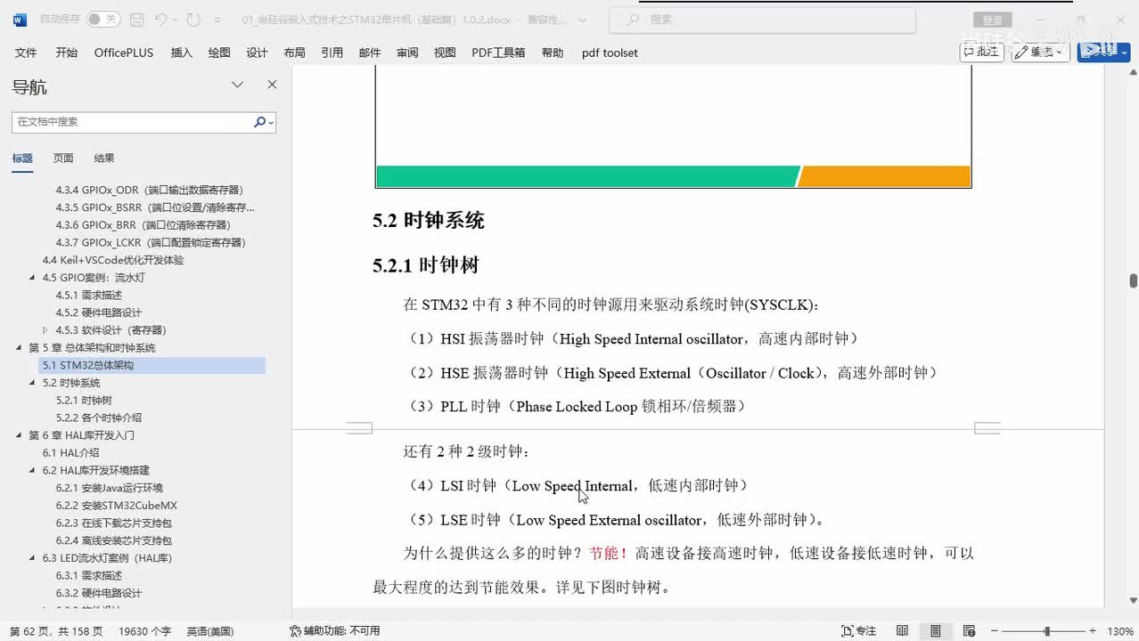Go to heading 4.3.7 GPIOx_LCKR
The height and width of the screenshot is (641, 1139).
coord(151,242)
